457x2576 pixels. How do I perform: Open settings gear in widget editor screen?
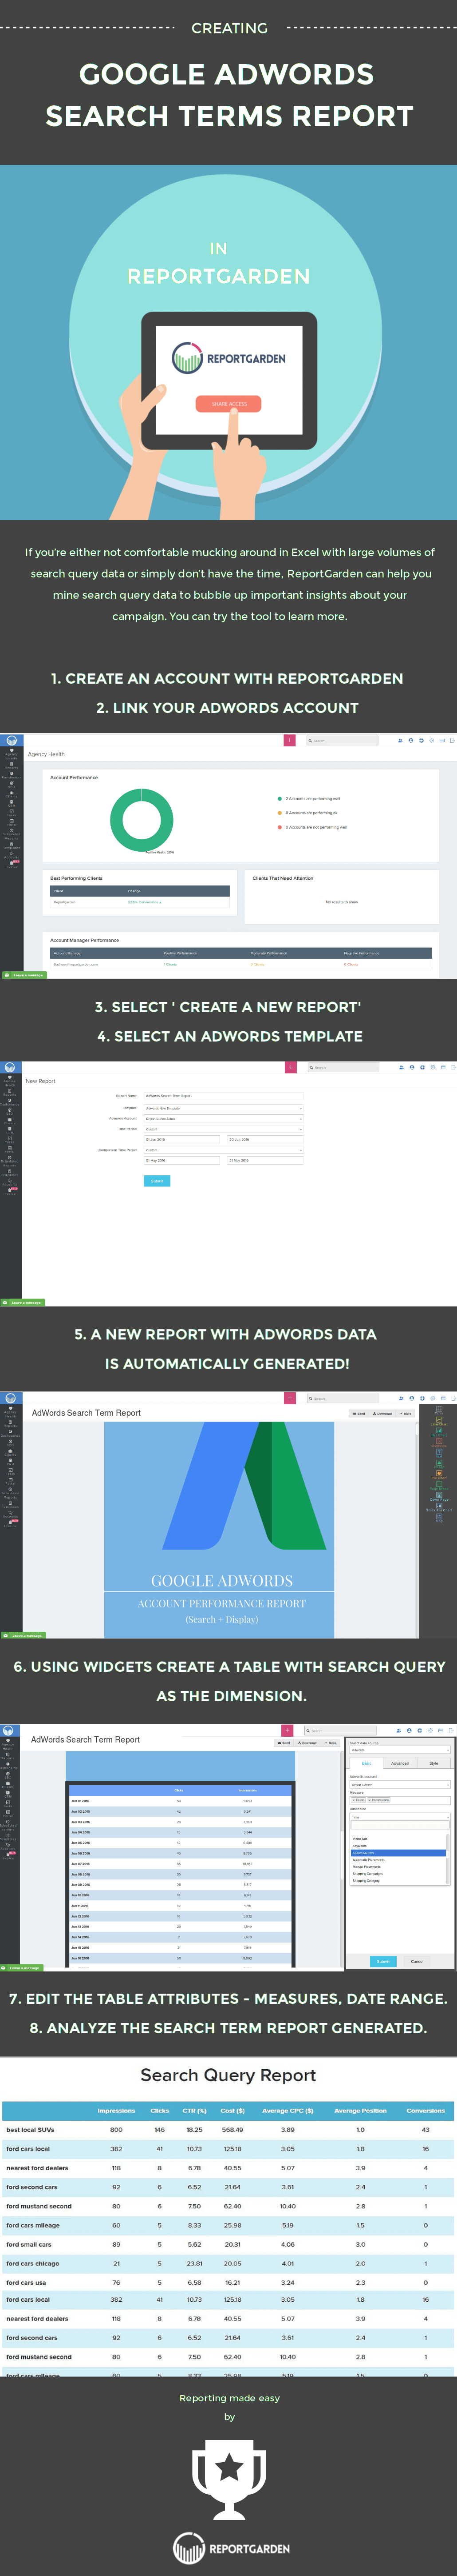(x=430, y=1730)
